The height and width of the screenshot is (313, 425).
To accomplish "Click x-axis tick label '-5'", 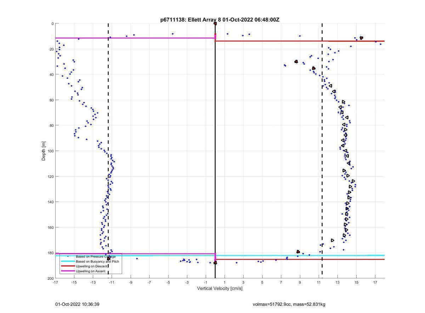I will coord(168,282).
